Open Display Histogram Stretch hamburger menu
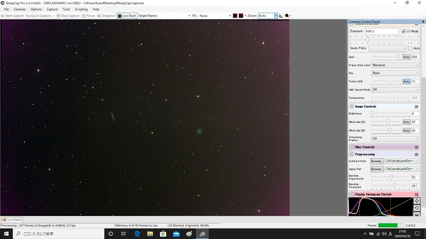Screen dimensions: 426x239 pos(417,195)
